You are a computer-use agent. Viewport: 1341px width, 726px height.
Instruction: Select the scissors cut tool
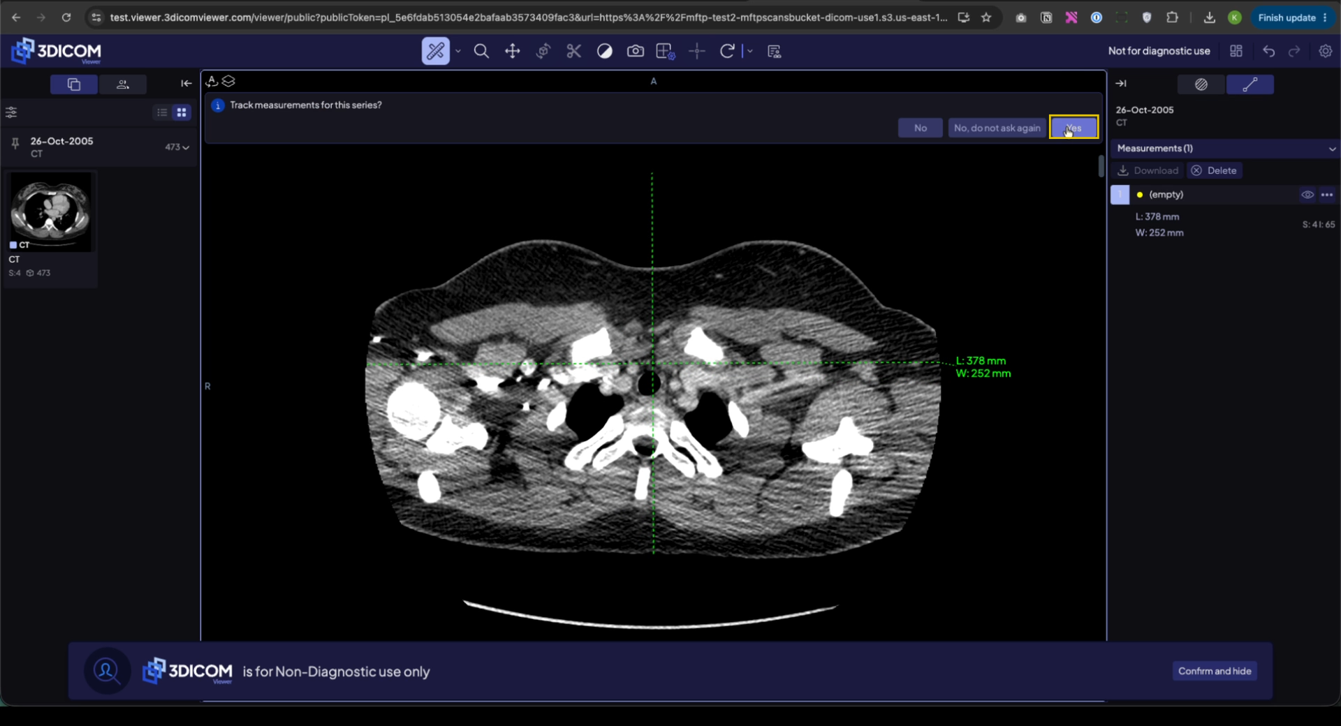[x=574, y=51]
